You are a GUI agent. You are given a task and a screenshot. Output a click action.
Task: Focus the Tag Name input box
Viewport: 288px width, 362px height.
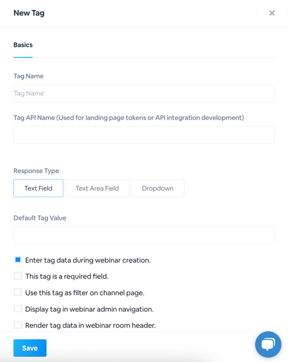(x=144, y=94)
